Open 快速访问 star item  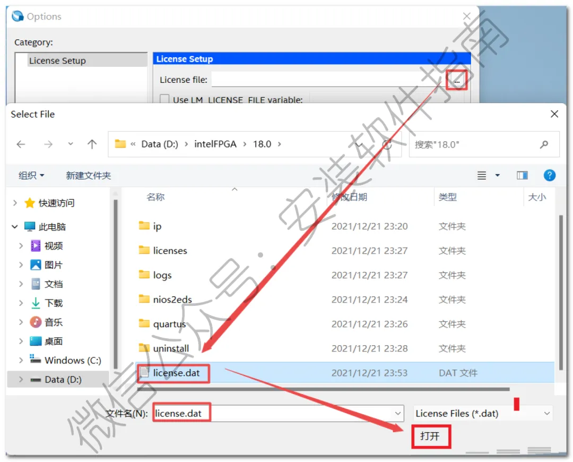coord(49,203)
